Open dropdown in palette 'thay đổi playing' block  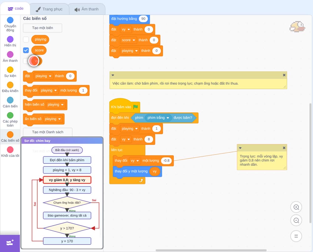click(49, 90)
